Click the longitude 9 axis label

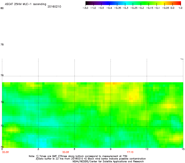pos(110,149)
